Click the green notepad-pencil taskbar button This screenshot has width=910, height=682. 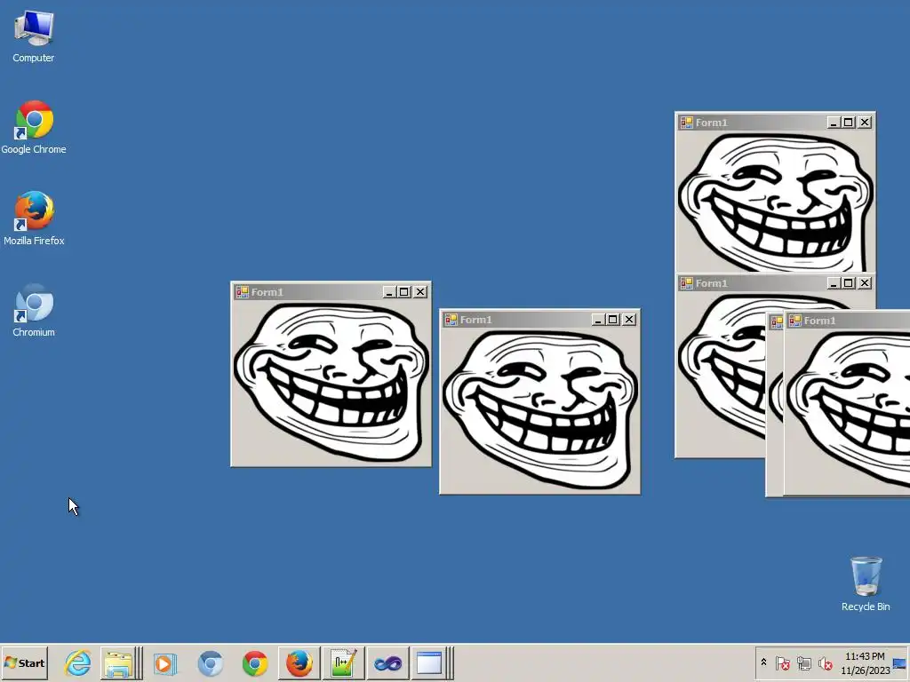tap(344, 662)
